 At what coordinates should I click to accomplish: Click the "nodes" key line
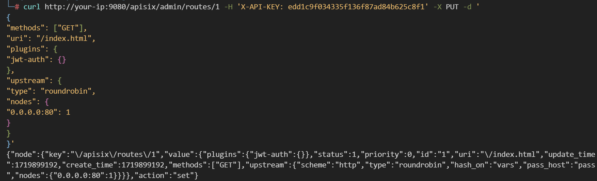click(22, 102)
